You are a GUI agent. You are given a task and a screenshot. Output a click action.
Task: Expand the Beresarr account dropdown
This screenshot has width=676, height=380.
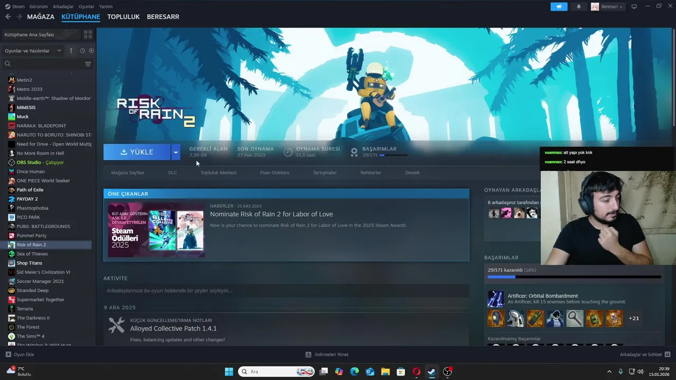[x=607, y=6]
